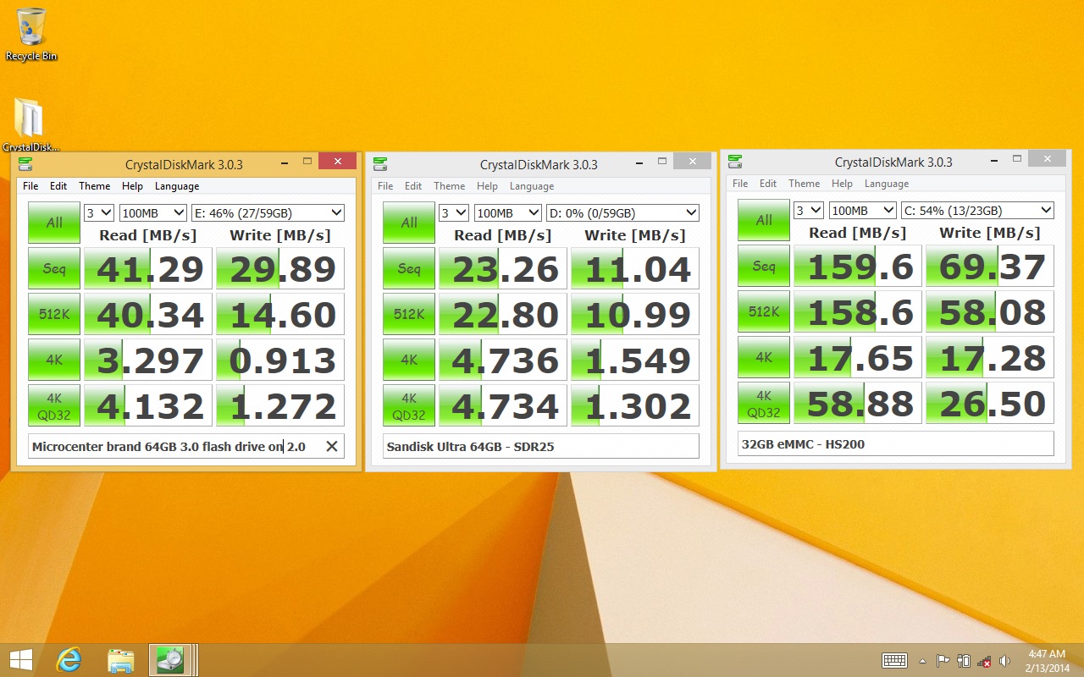This screenshot has height=677, width=1084.
Task: Click the 58.88 4K QD32 read result
Action: pos(858,404)
